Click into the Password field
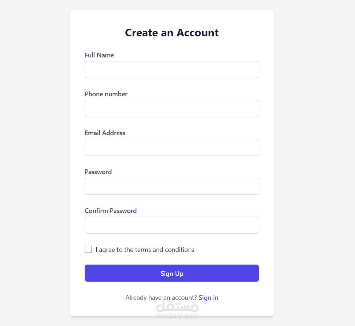 pyautogui.click(x=172, y=186)
